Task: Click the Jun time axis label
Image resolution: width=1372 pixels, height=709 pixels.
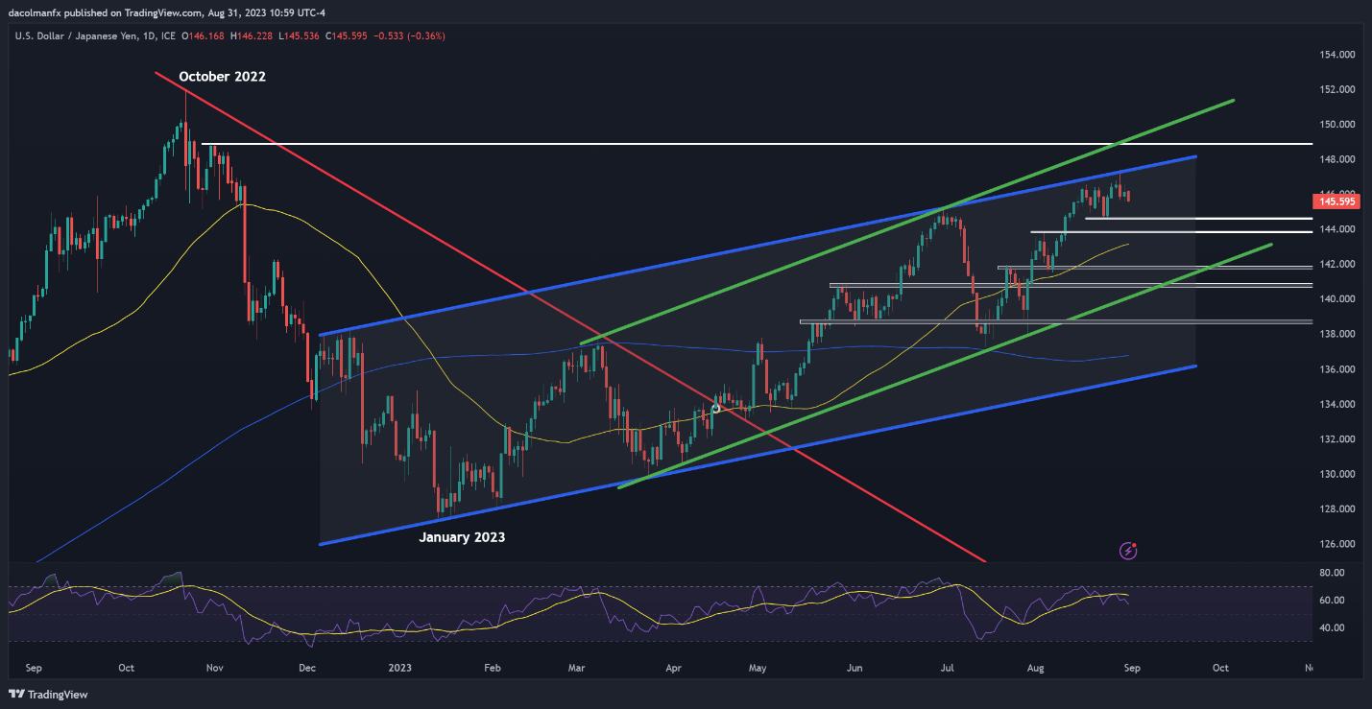Action: point(853,666)
